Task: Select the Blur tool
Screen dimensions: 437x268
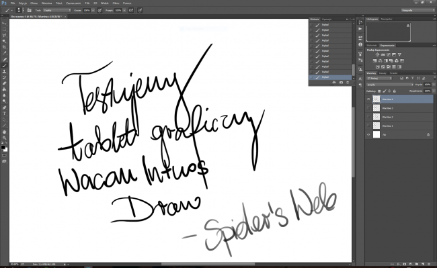Action: (x=4, y=95)
